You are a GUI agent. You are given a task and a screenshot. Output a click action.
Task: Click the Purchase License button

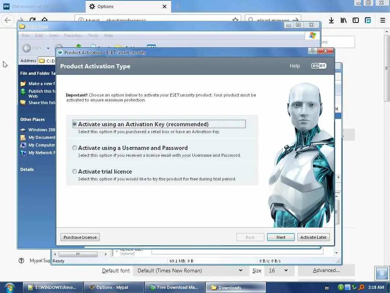click(x=80, y=237)
